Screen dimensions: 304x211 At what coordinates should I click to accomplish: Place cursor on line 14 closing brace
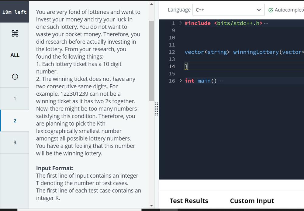tap(186, 66)
